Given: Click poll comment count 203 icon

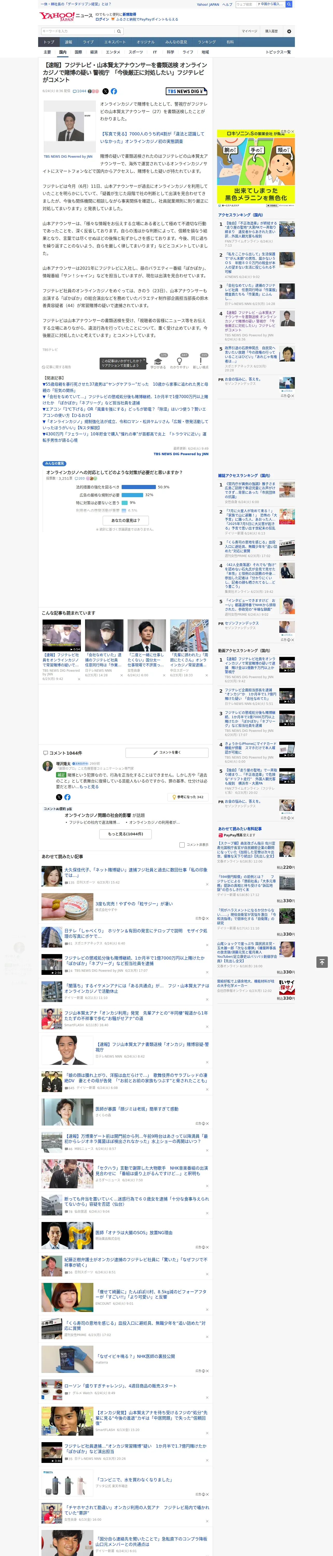Looking at the screenshot, I should pos(80,478).
